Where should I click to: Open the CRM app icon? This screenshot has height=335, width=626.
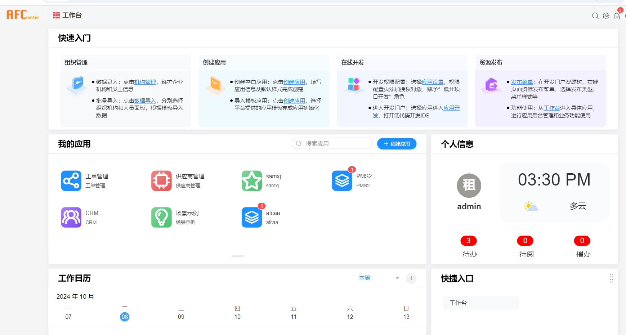click(x=71, y=217)
